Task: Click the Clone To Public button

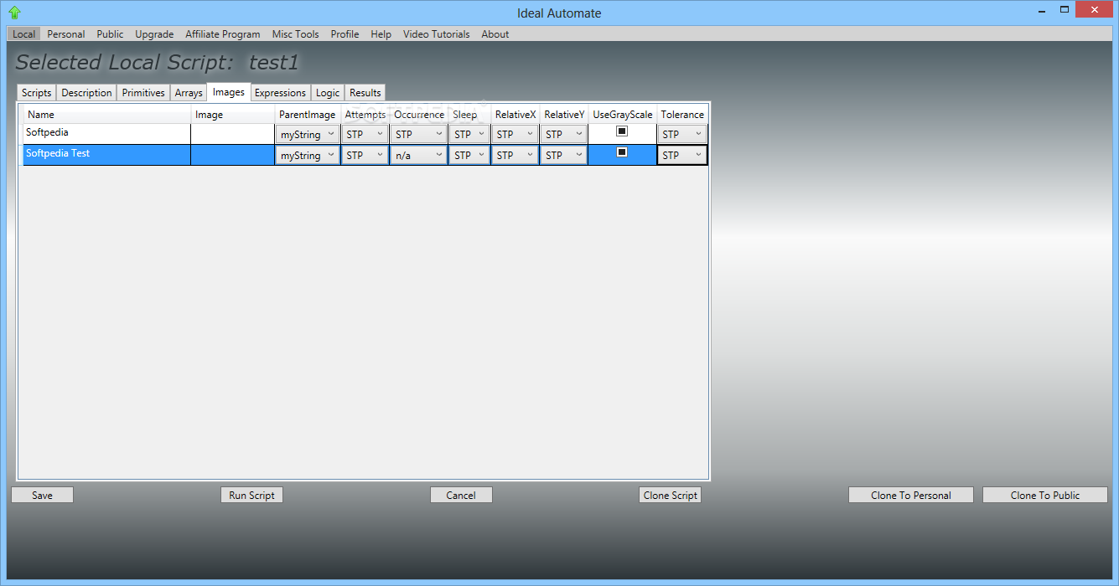Action: click(x=1044, y=495)
